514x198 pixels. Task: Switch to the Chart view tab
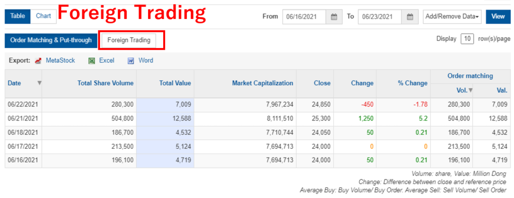tap(43, 17)
